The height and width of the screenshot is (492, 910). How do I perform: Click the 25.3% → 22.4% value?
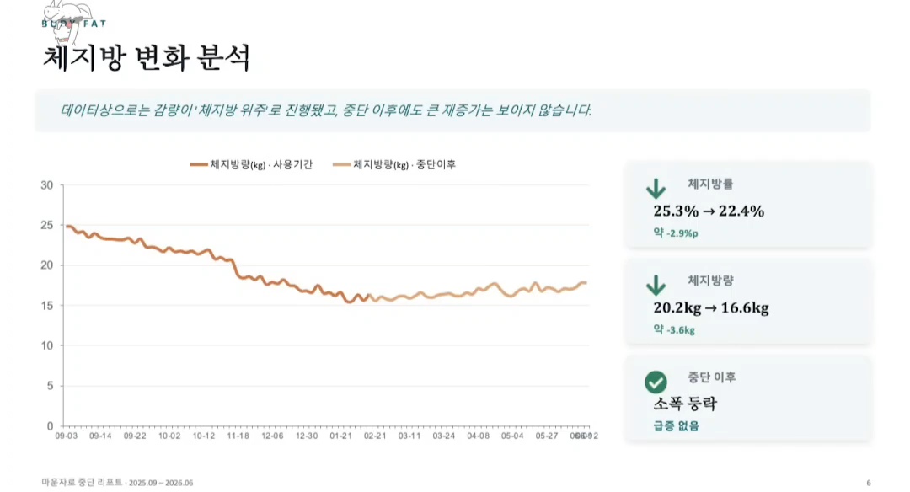coord(709,211)
